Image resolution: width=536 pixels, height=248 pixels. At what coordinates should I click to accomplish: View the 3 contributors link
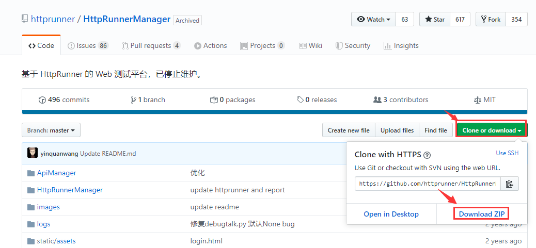tap(401, 100)
